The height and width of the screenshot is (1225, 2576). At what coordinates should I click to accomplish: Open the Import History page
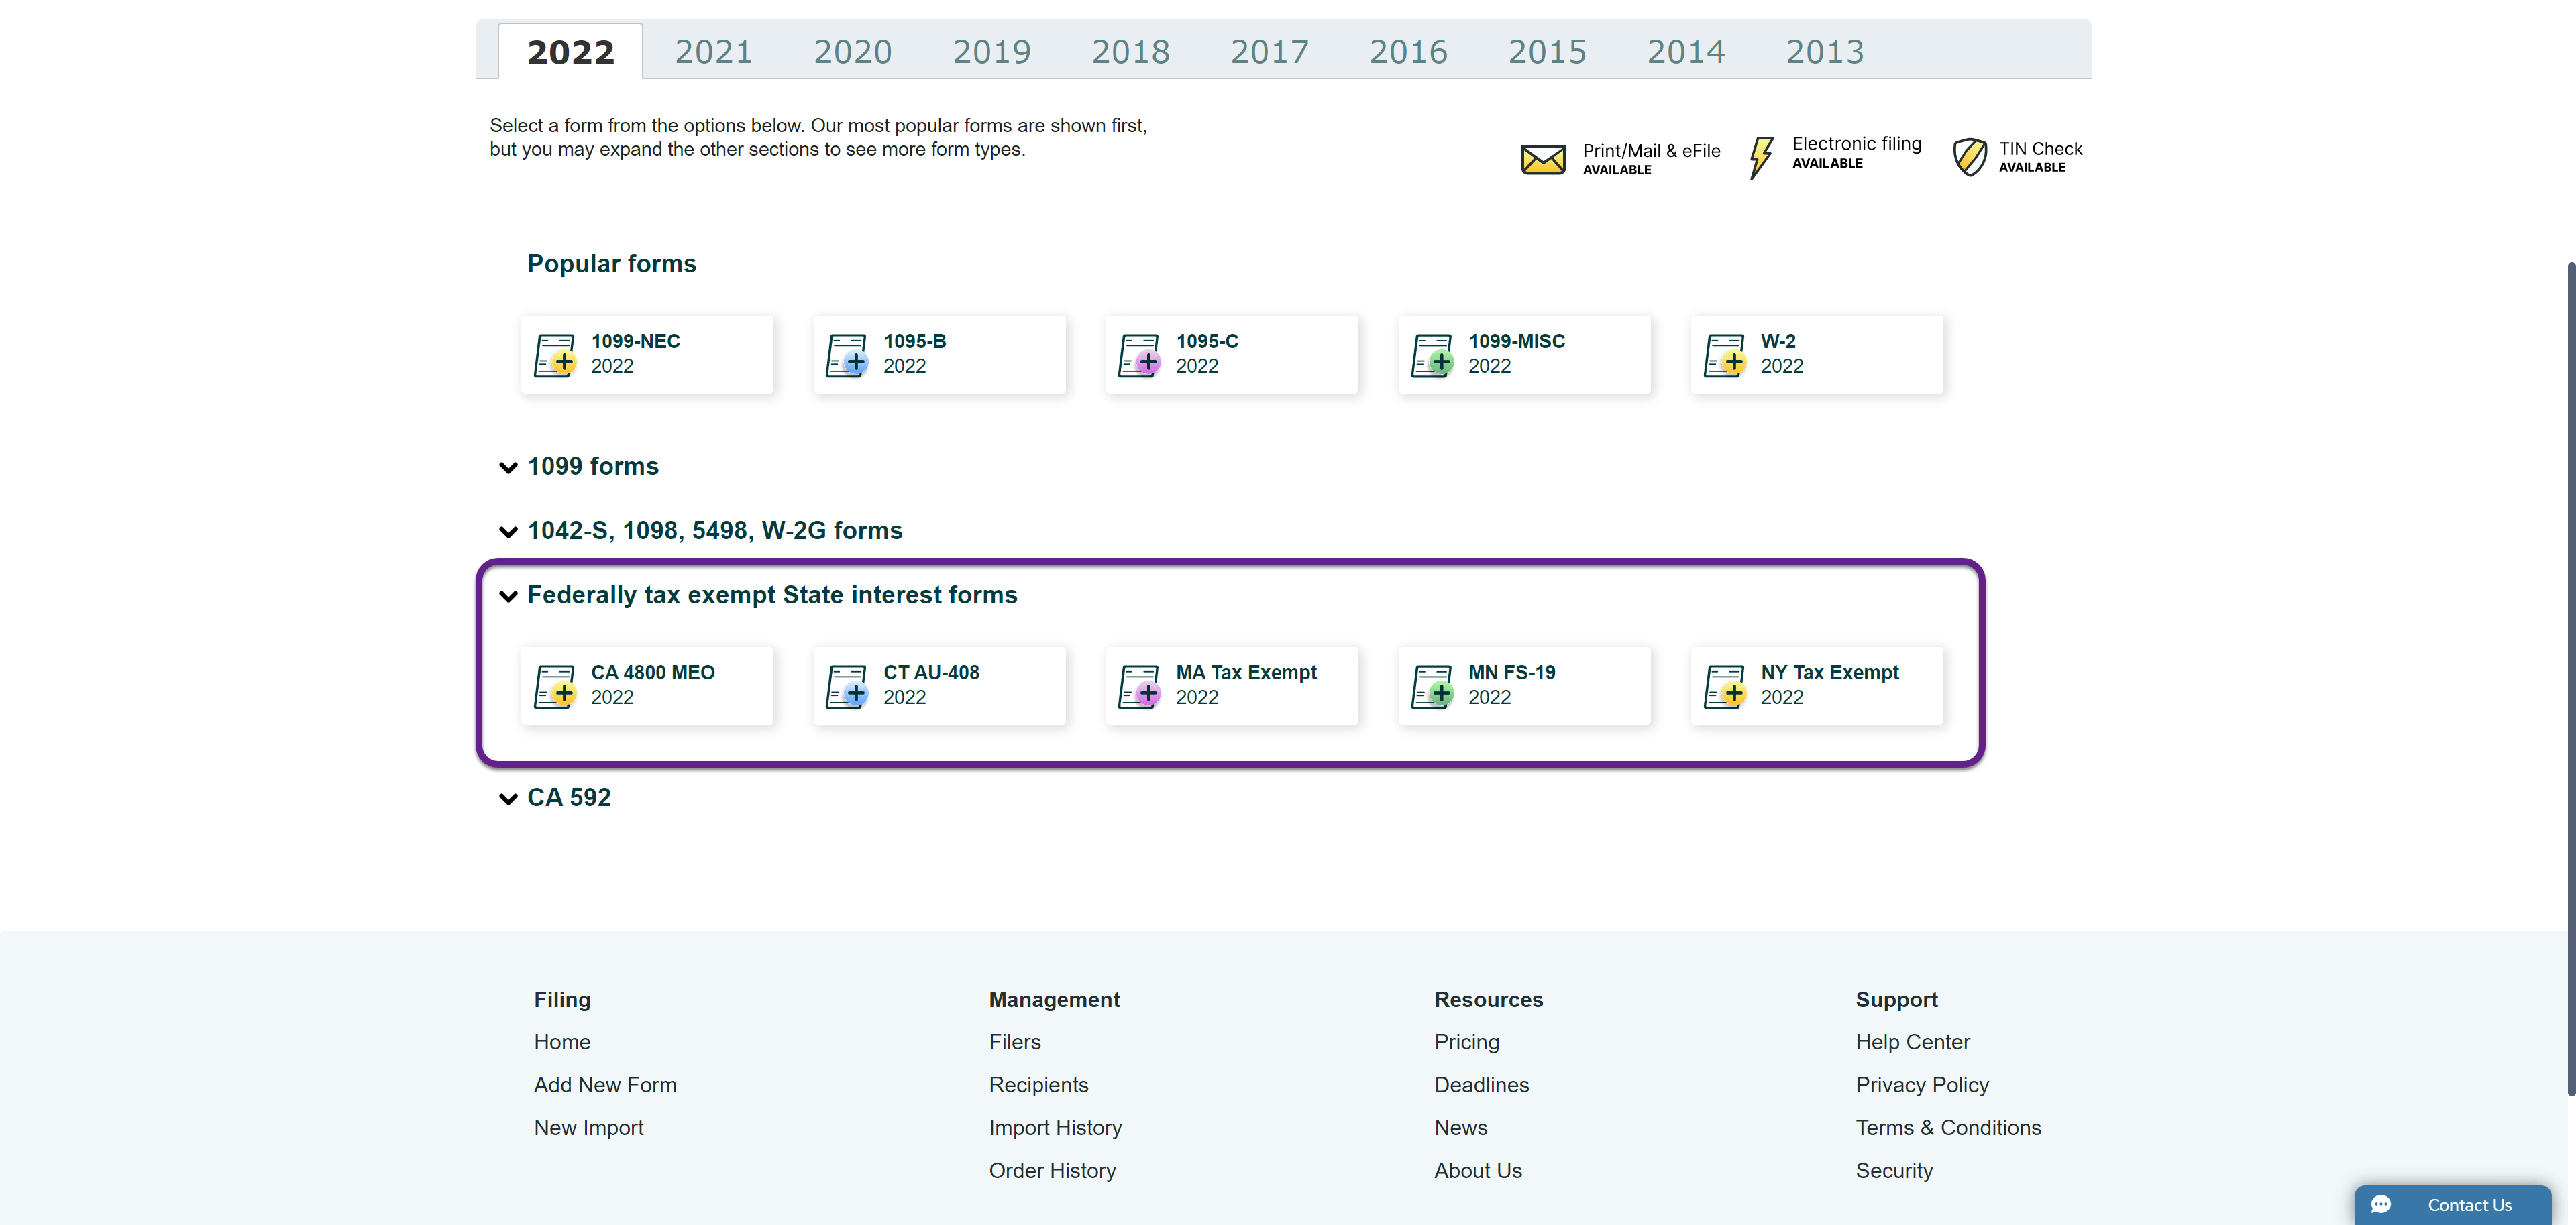pos(1055,1128)
